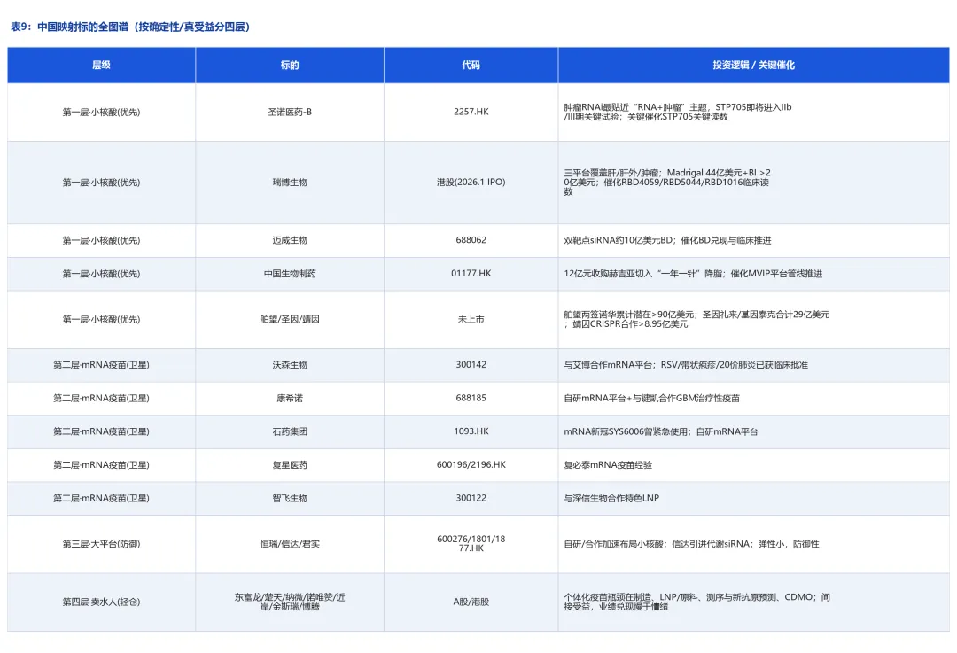Click the 未上市 cell
The width and height of the screenshot is (957, 653).
(x=471, y=319)
